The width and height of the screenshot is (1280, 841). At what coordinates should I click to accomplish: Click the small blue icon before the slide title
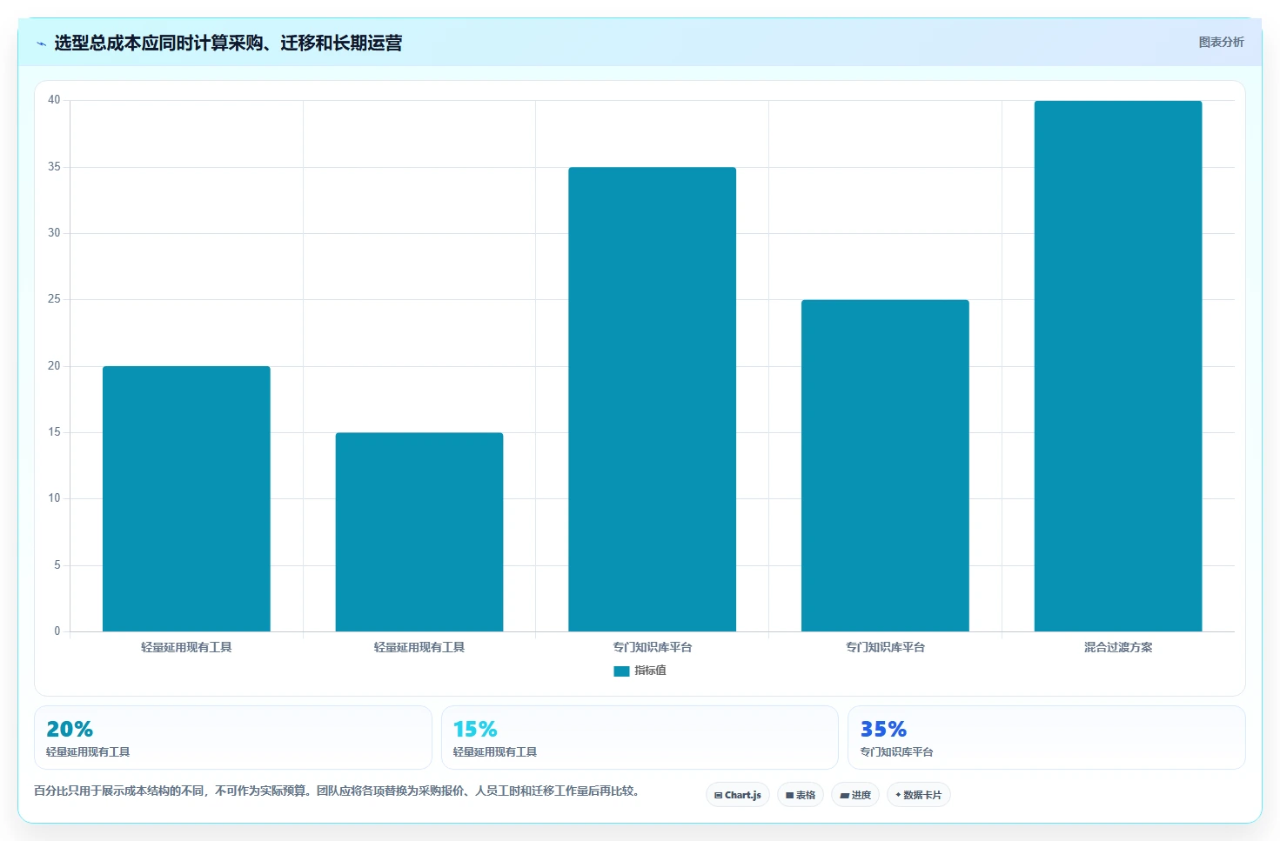coord(41,43)
